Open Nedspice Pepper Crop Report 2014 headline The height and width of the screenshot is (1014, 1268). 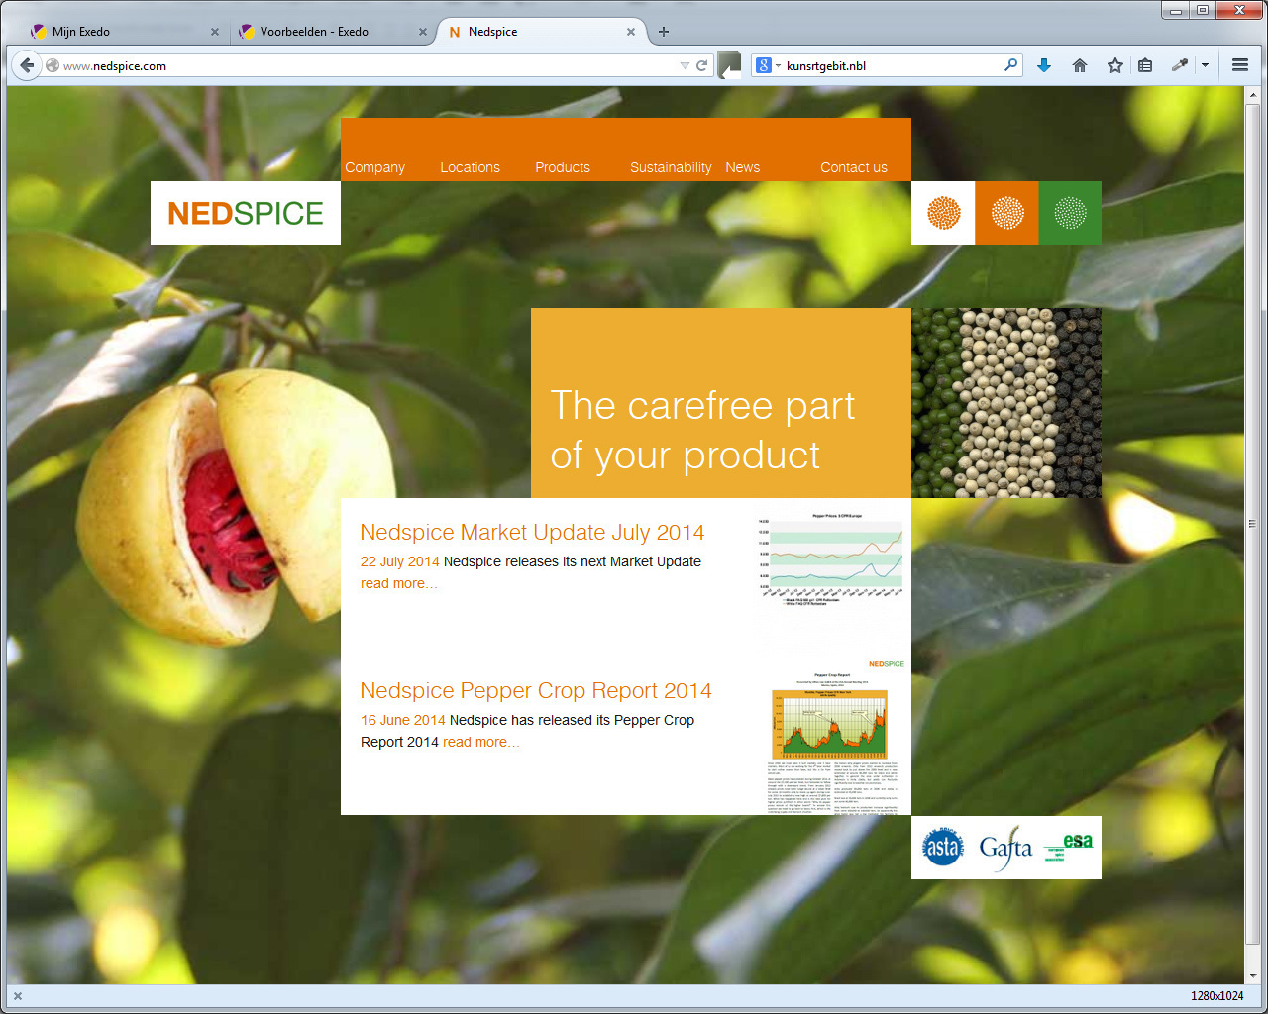[x=536, y=690]
